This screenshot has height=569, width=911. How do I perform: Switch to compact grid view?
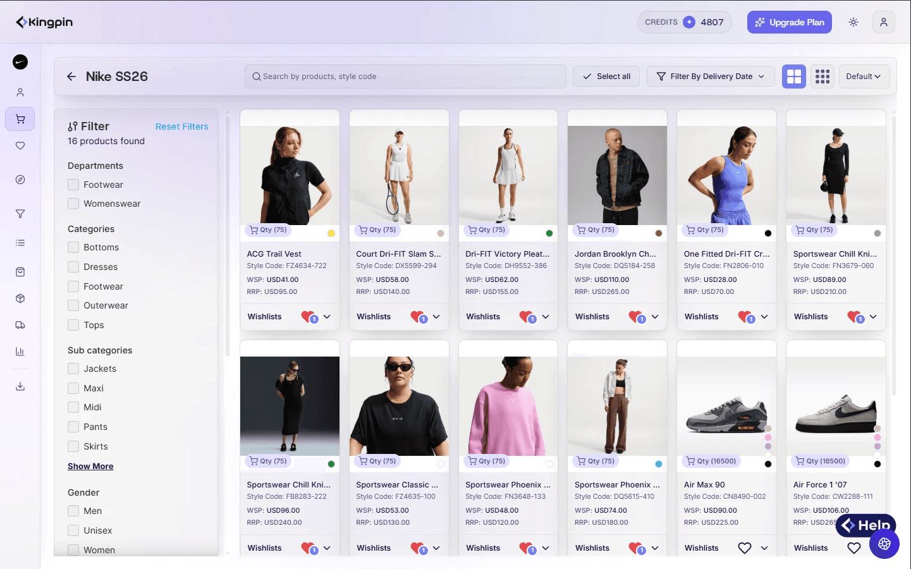coord(822,76)
